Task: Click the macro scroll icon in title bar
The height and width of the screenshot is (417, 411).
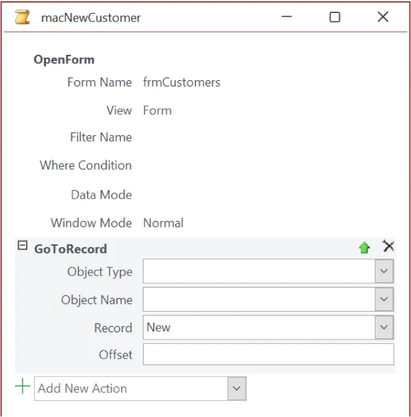Action: [22, 17]
